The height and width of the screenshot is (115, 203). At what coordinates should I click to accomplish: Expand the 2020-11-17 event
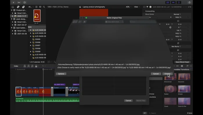[x=12, y=16]
